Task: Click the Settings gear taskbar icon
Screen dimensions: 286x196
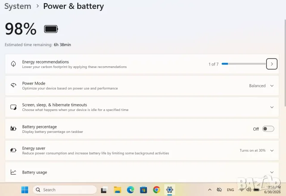Action: [x=170, y=190]
